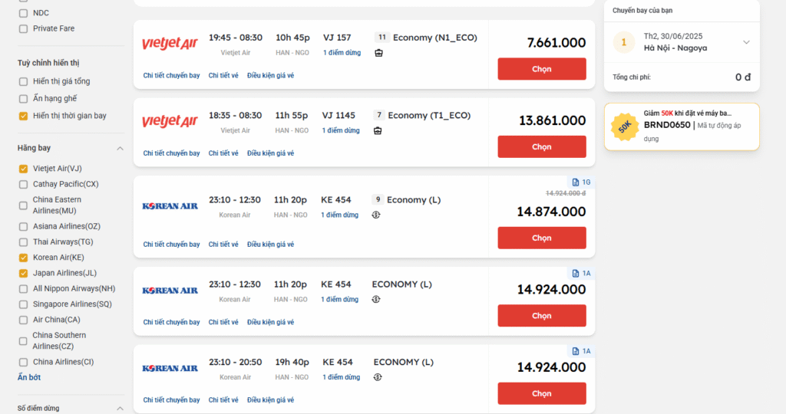The height and width of the screenshot is (414, 786).
Task: Check the 'Hiển thị giá tổng' option
Action: [23, 81]
